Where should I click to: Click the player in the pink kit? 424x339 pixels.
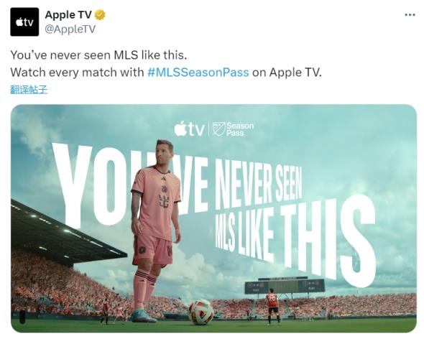pos(155,230)
